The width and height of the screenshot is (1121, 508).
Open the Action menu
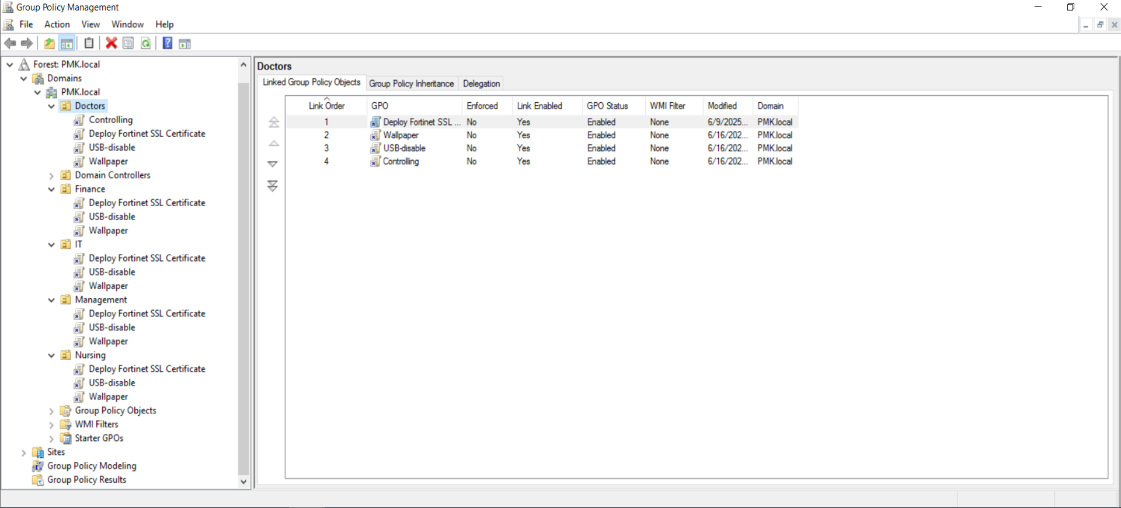coord(57,25)
